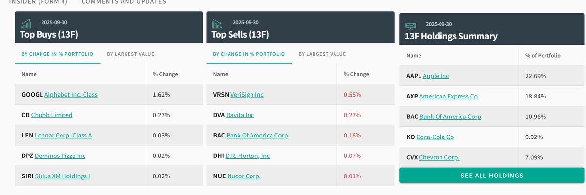Click the Top Sells declining chart icon
The image size is (586, 195).
217,23
